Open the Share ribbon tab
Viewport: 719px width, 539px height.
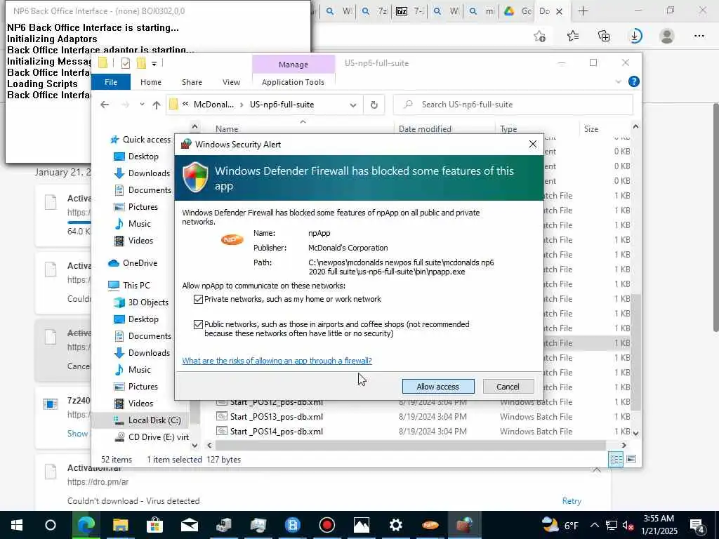coord(192,82)
